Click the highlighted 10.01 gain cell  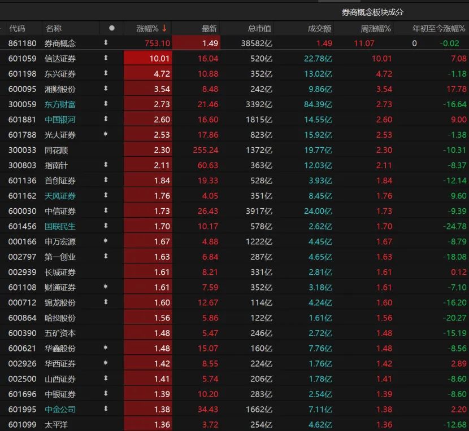(x=147, y=58)
